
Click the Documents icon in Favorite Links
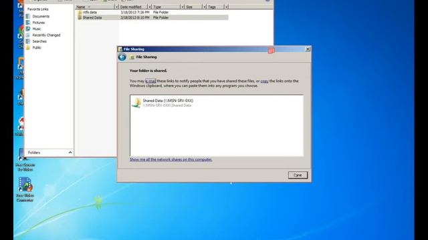(x=28, y=16)
